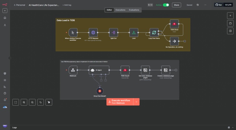Screen dimensions: 236x130
Task: Select the Limit node
Action: [134, 32]
